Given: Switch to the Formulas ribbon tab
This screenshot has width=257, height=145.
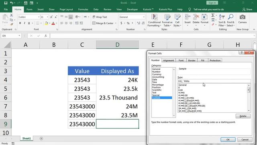Looking at the screenshot, I should coord(83,9).
